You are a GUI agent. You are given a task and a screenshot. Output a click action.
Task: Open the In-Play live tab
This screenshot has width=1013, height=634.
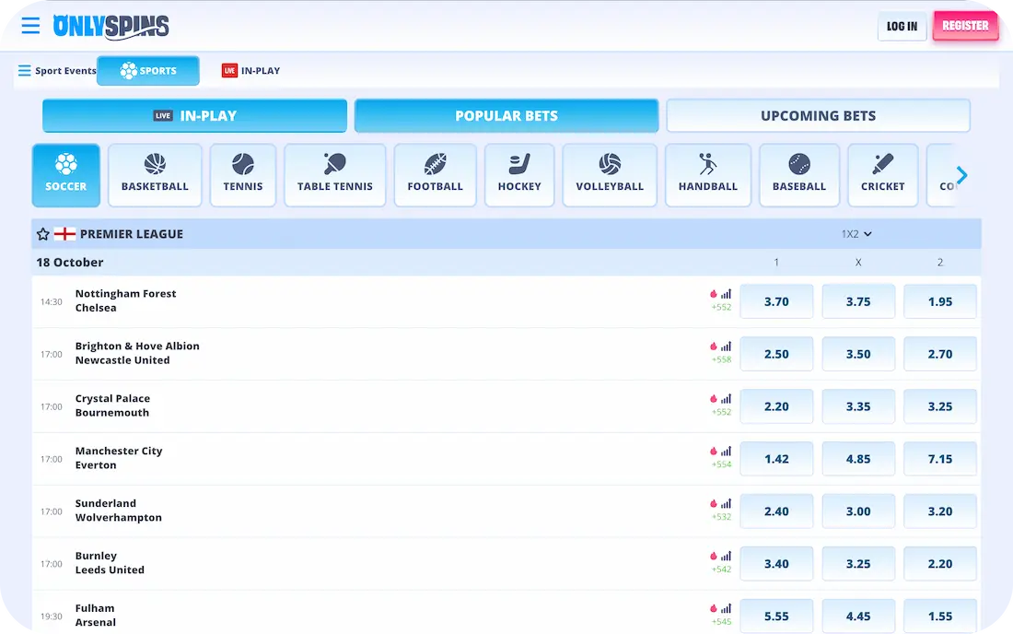click(x=194, y=116)
